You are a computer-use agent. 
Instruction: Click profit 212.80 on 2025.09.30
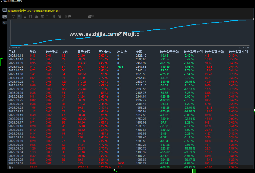coord(82,89)
